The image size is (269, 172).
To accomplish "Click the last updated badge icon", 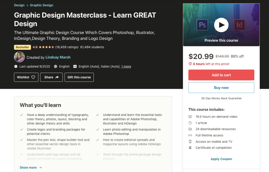I will (x=16, y=66).
